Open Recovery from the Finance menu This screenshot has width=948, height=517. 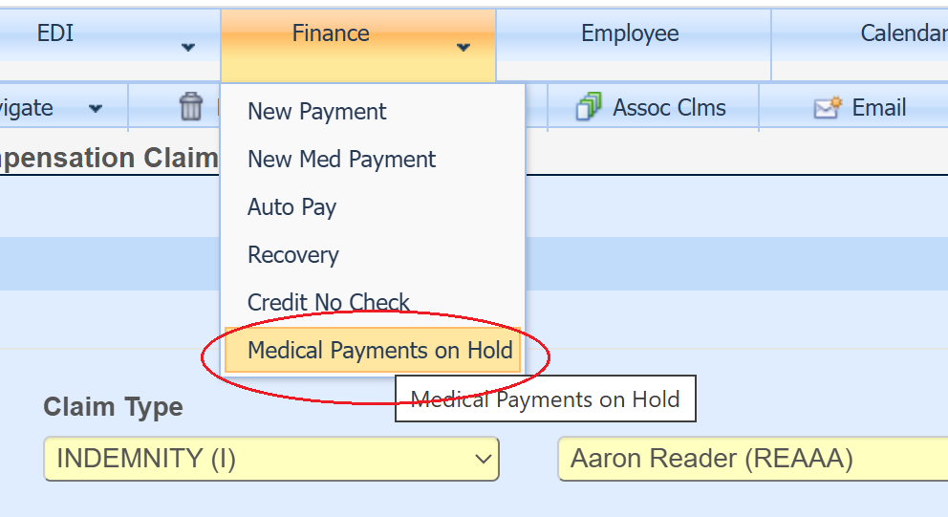[293, 255]
